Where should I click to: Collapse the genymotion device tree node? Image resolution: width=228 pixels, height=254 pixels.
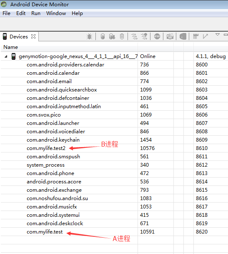(6, 56)
